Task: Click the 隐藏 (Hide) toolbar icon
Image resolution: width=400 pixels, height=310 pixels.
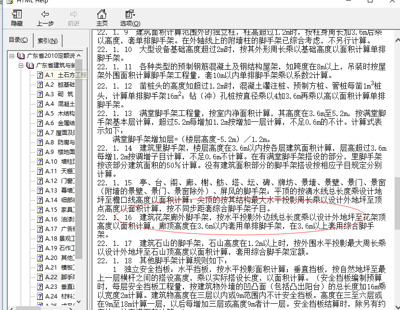Action: pos(17,14)
